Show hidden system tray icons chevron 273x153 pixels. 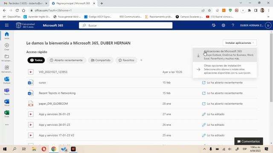tap(204, 149)
